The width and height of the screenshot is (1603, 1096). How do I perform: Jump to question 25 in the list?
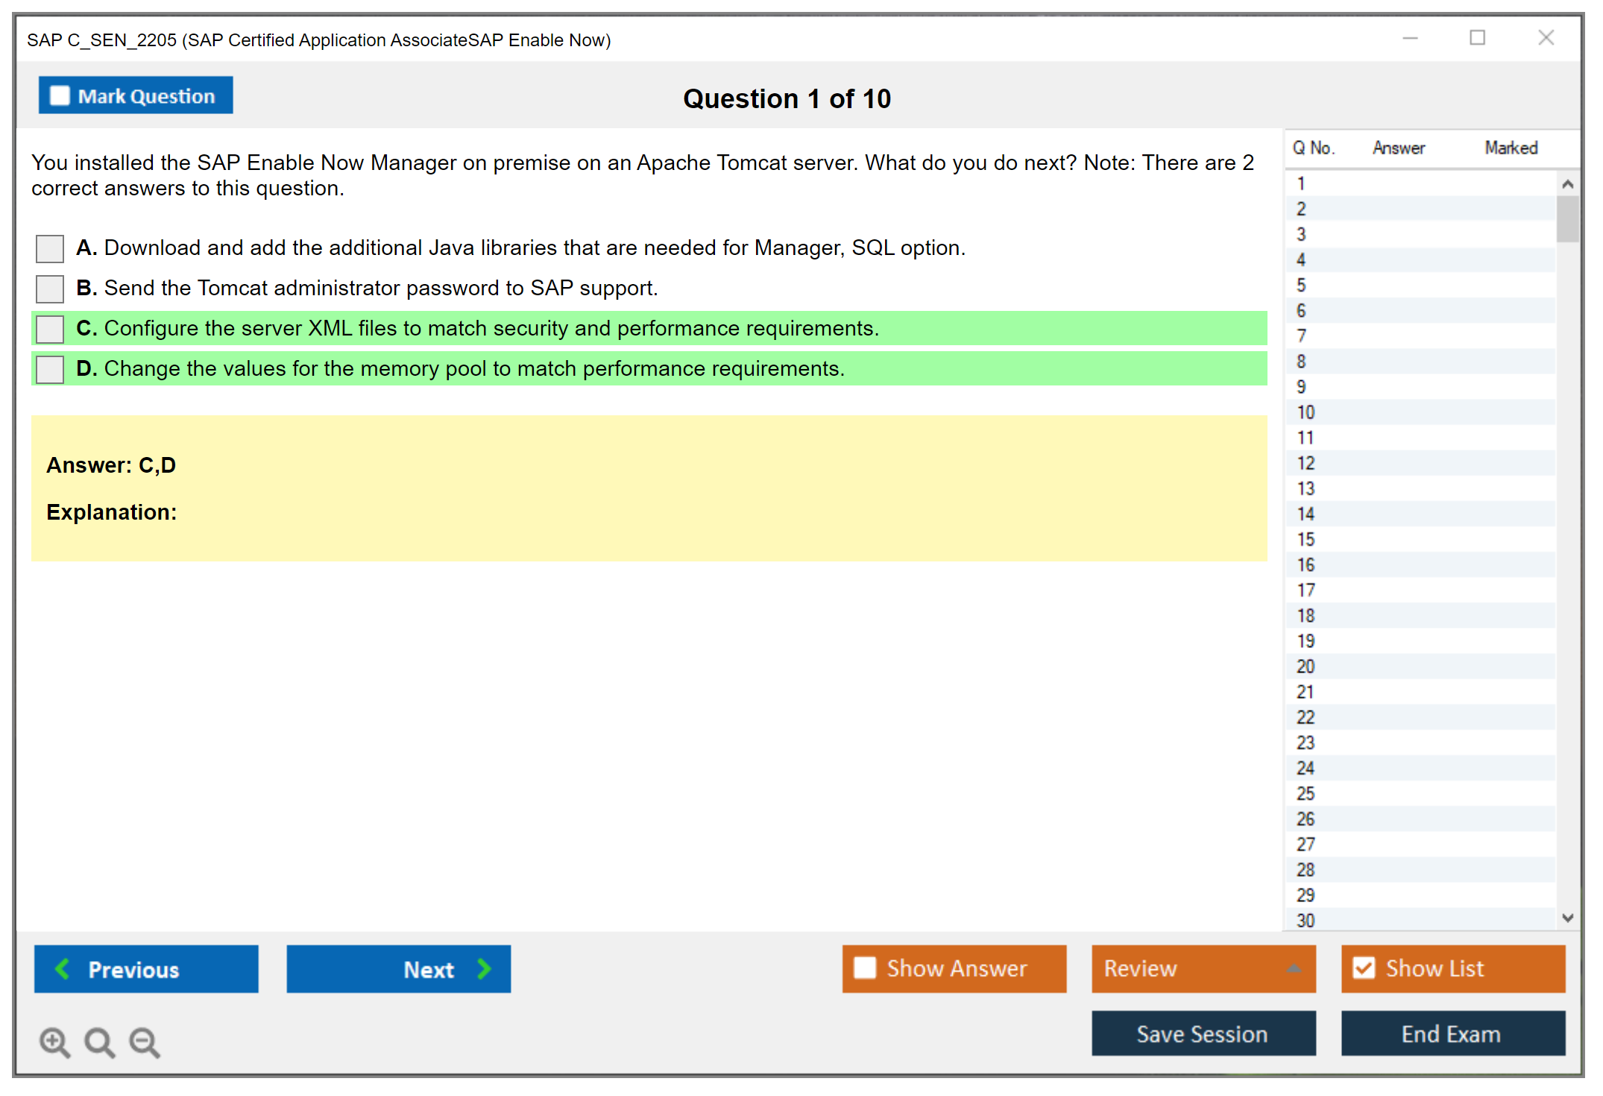pyautogui.click(x=1306, y=793)
